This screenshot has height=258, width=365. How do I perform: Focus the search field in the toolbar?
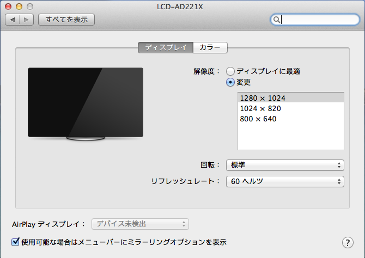point(315,20)
